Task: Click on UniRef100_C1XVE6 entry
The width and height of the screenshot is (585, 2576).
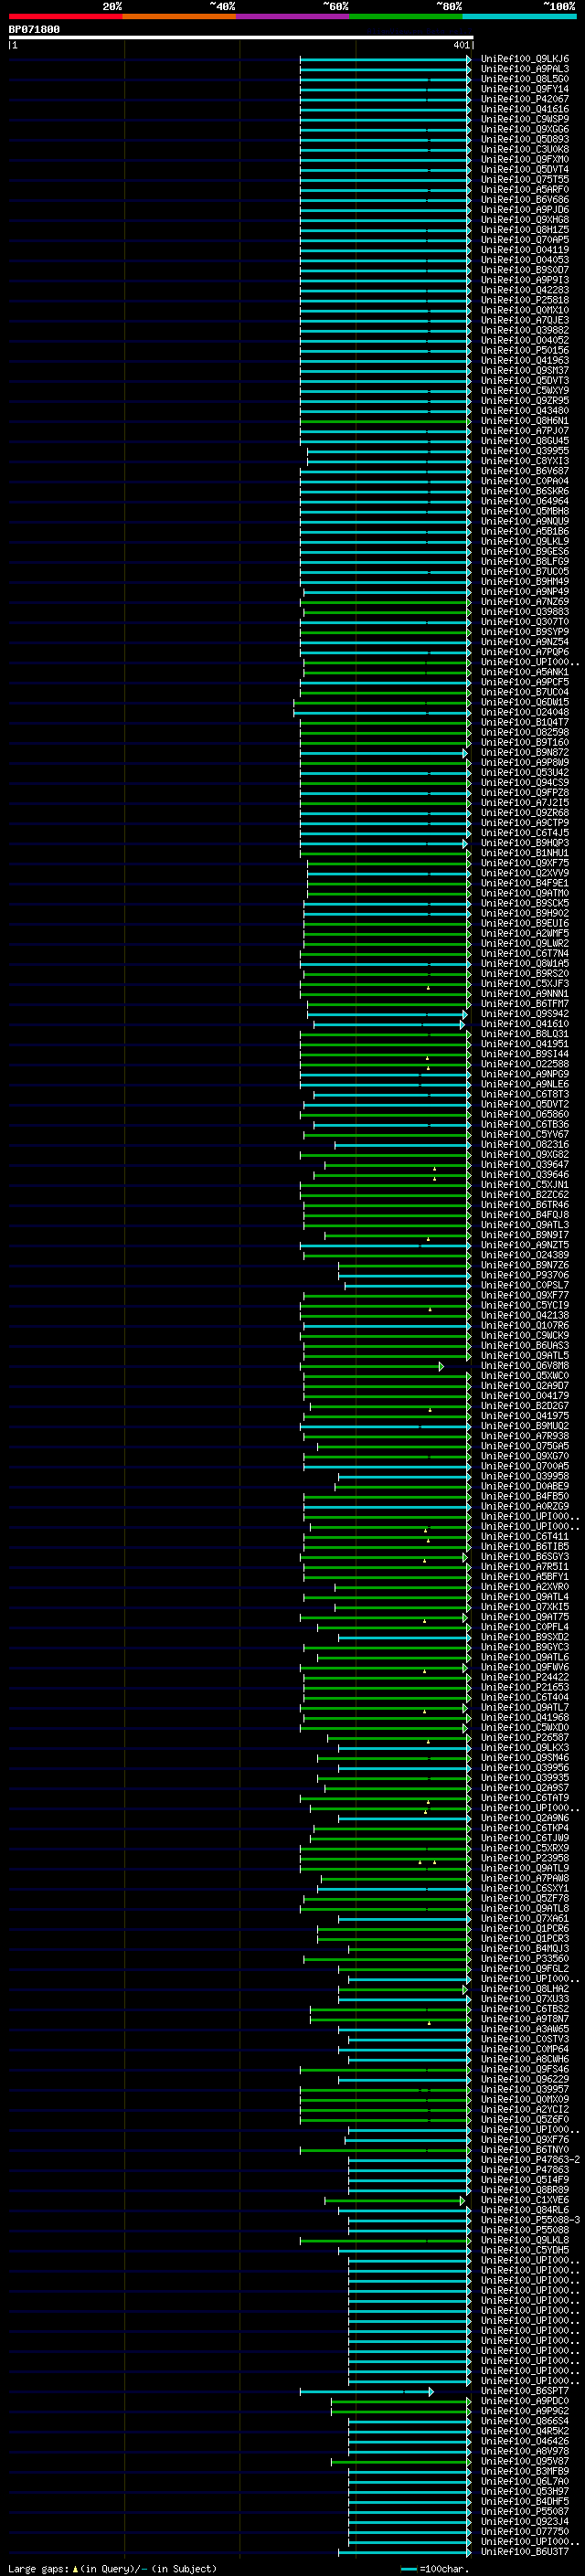Action: [x=524, y=2200]
